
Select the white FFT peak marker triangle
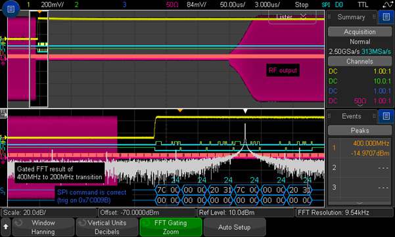pos(245,111)
